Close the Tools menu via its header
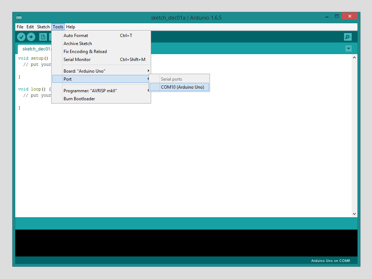This screenshot has height=279, width=372. point(58,27)
